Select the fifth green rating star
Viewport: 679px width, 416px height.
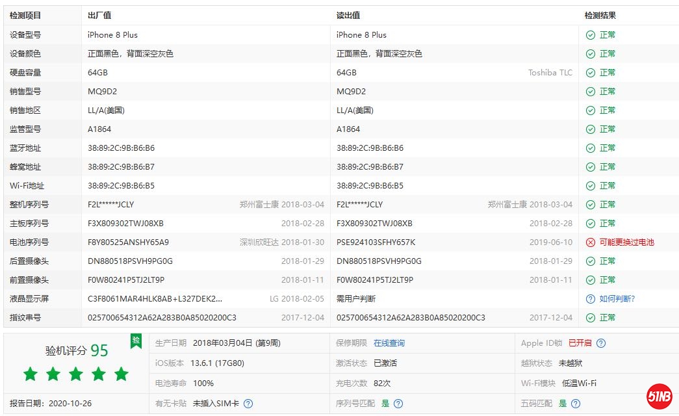pyautogui.click(x=122, y=374)
